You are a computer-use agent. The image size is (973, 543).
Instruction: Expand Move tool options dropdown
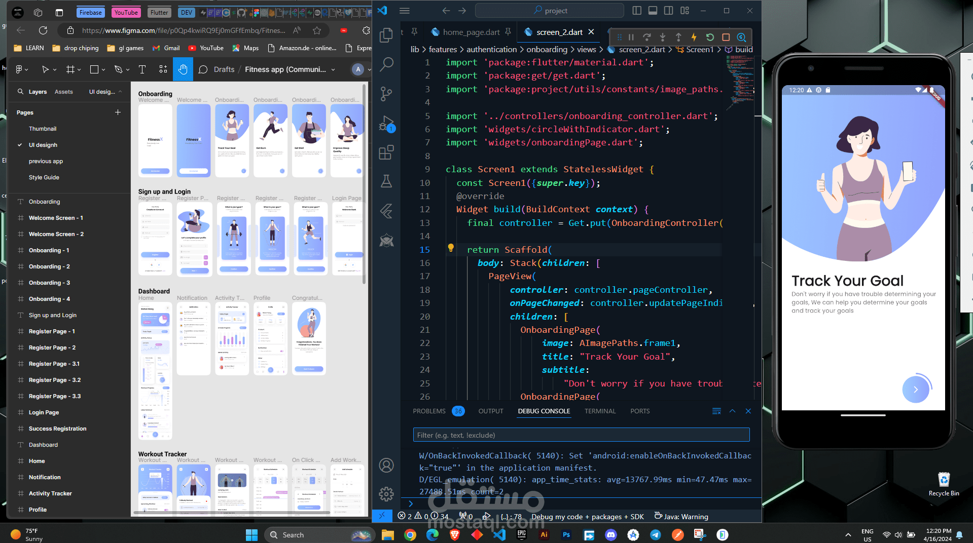(x=55, y=70)
